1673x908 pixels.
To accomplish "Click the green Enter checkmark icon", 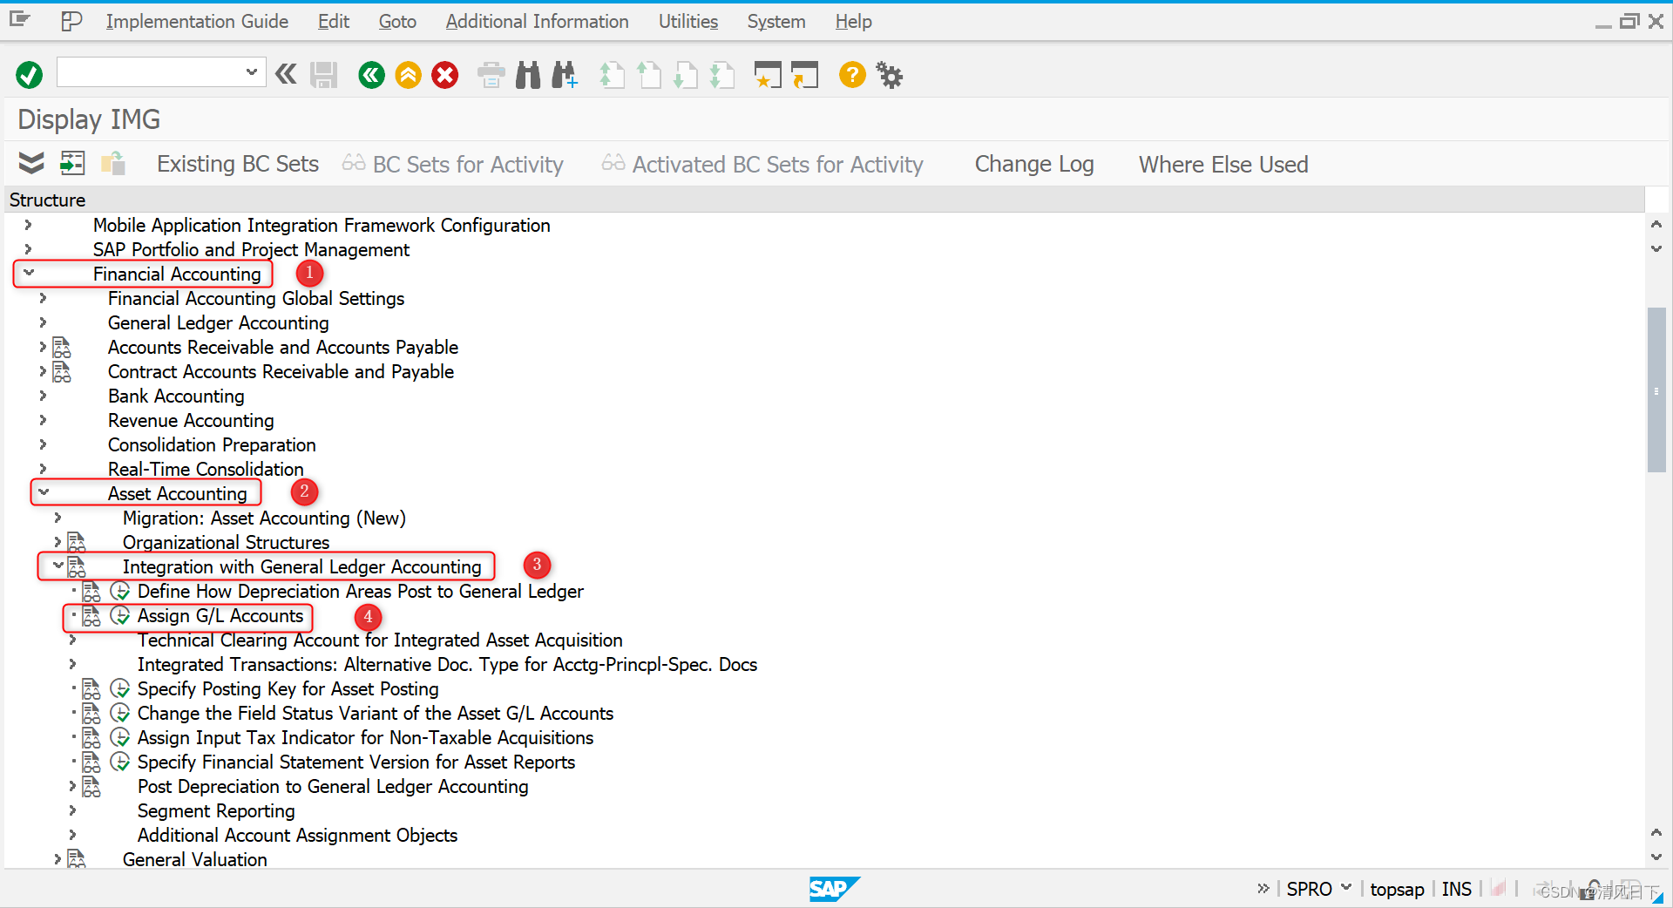I will (29, 75).
